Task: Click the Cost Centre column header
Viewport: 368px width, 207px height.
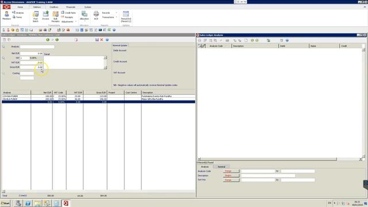Action: pos(133,93)
